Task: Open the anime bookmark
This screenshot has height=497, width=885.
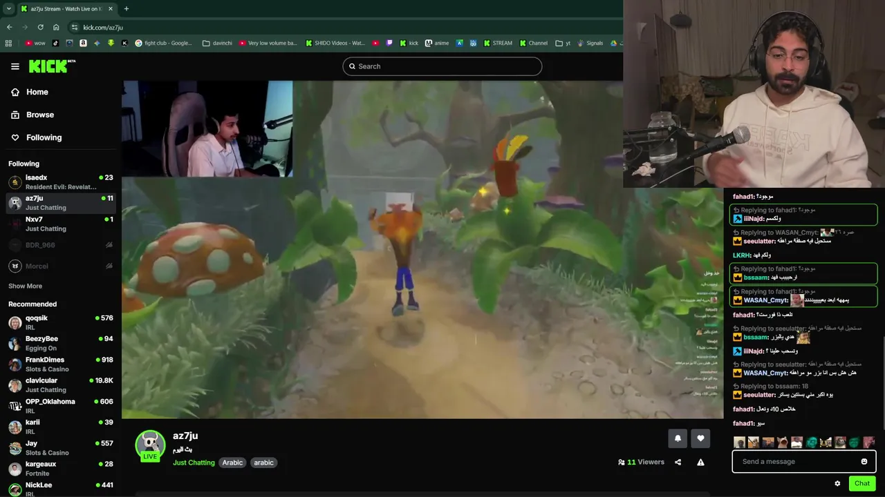Action: click(438, 43)
